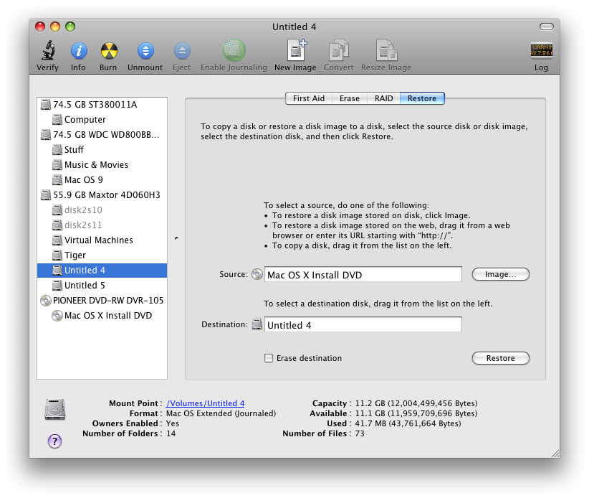Click the Source input field
Viewport: 589px width, 498px height.
363,275
